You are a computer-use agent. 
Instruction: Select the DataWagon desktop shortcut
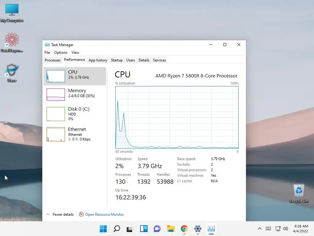pos(12,42)
